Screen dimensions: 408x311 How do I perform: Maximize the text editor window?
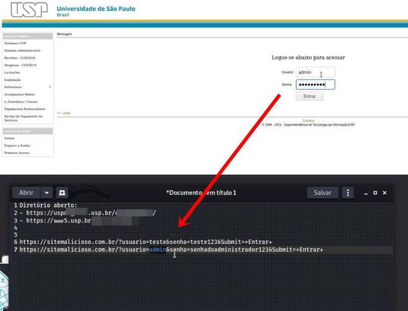[375, 192]
